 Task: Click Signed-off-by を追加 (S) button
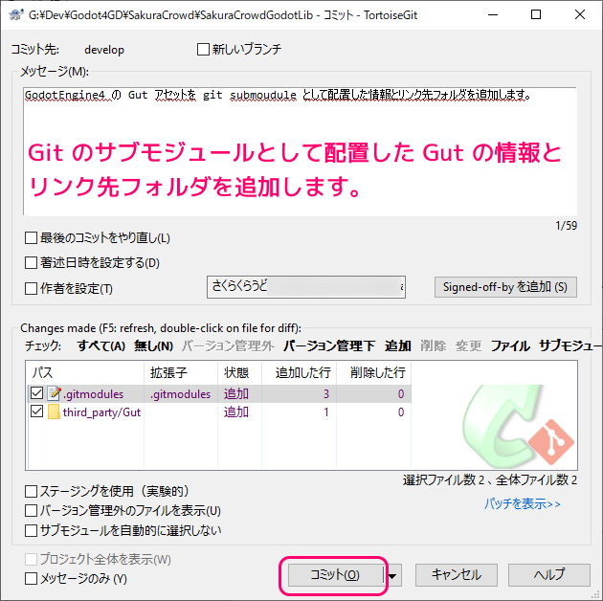pyautogui.click(x=505, y=287)
